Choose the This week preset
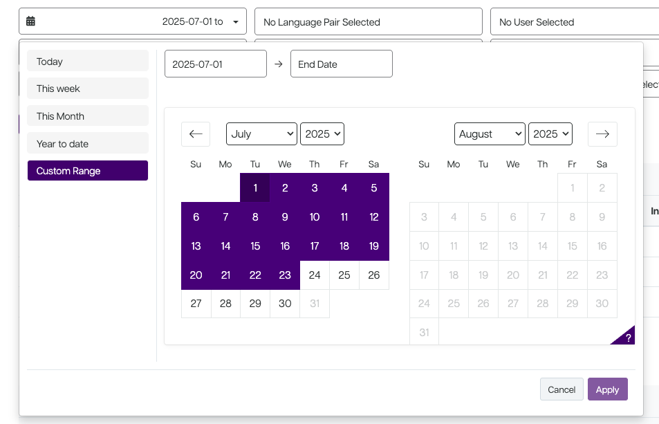659x424 pixels. [88, 89]
